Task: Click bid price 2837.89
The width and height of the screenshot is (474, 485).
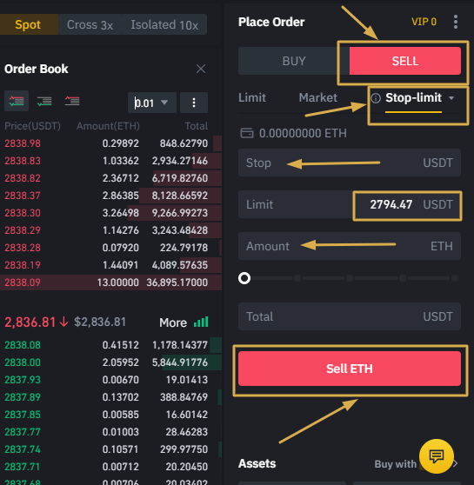Action: (x=23, y=397)
